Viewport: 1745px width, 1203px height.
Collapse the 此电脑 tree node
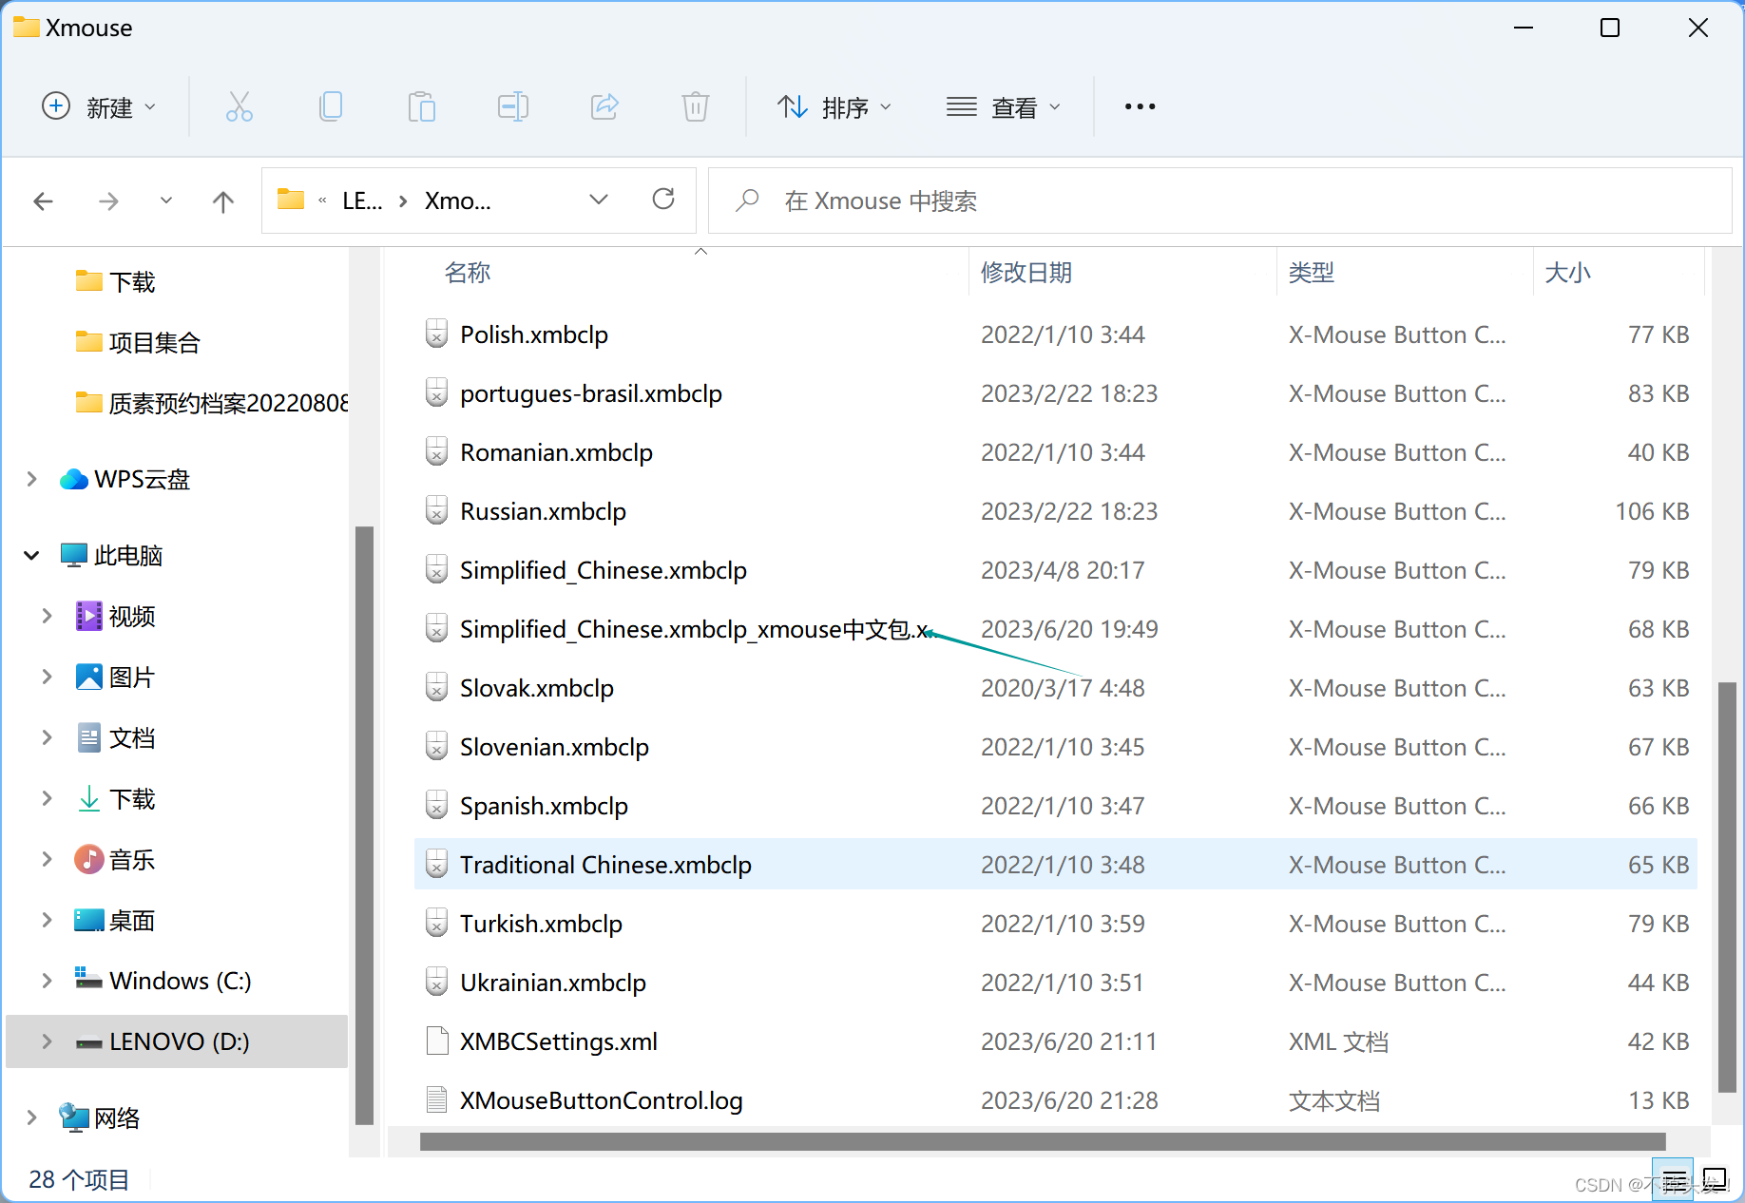31,555
